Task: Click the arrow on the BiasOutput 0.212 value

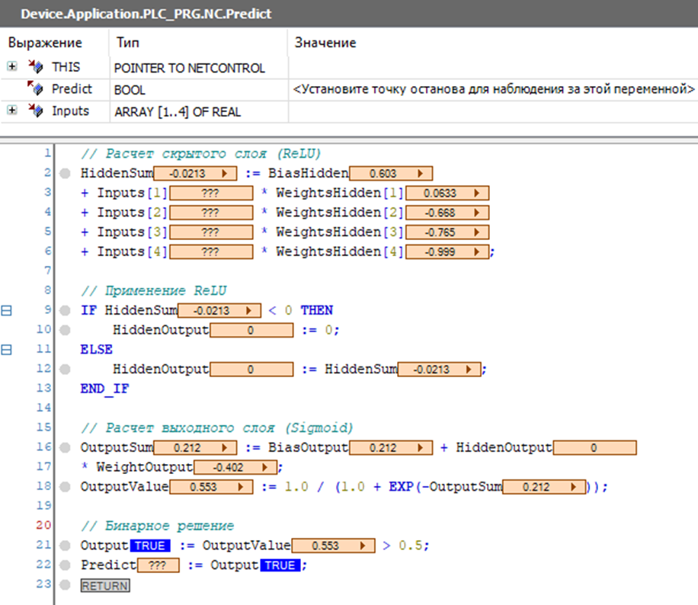Action: 421,448
